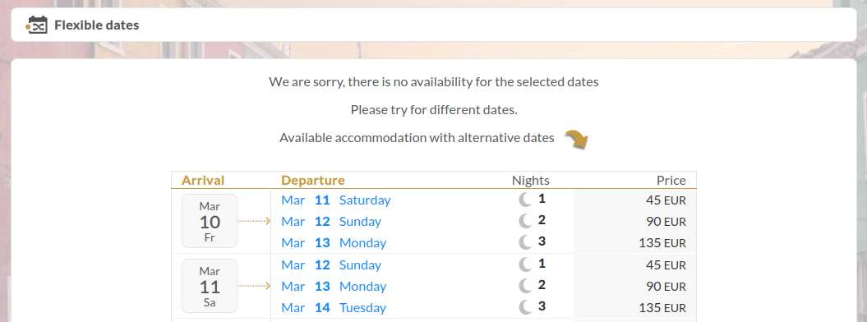867x322 pixels.
Task: Choose Mar 11 Saturday departure link
Action: 335,200
